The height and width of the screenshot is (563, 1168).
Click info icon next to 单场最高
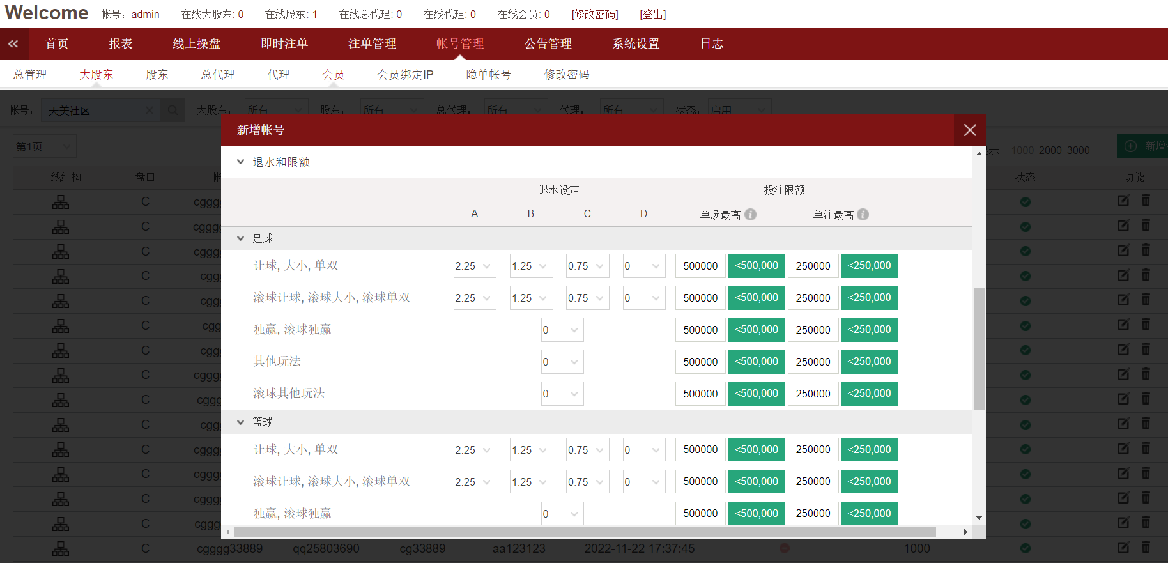751,215
